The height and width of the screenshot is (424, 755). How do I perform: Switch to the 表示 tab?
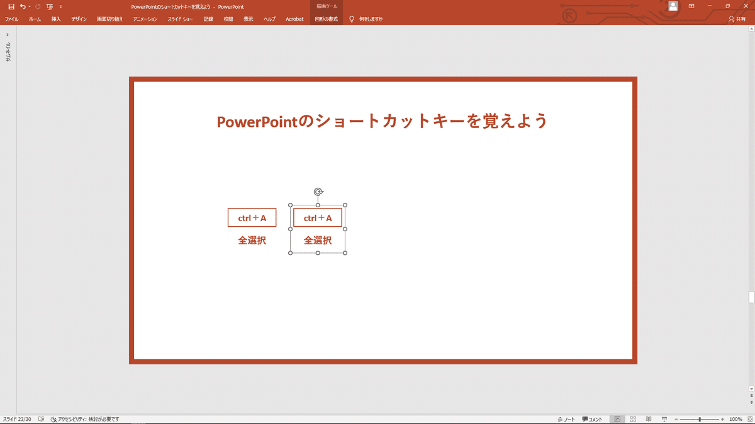pos(249,19)
